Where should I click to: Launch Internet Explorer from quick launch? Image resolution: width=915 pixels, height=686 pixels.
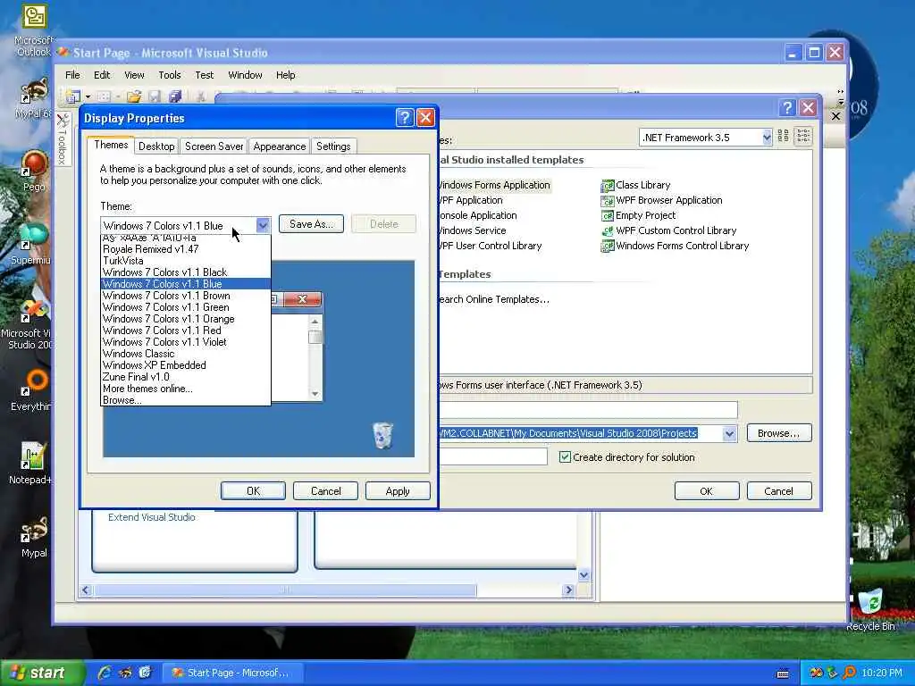click(x=105, y=673)
